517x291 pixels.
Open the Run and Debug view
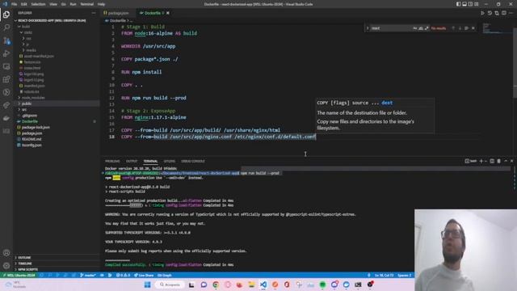click(6, 53)
